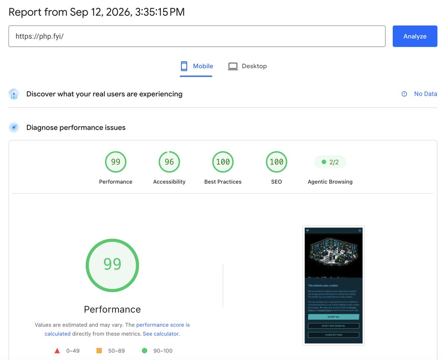This screenshot has width=445, height=360.
Task: Click the Best Practices label under score 100
Action: tap(223, 182)
